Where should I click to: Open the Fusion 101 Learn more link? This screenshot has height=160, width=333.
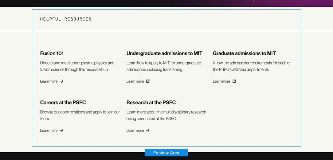(x=52, y=81)
